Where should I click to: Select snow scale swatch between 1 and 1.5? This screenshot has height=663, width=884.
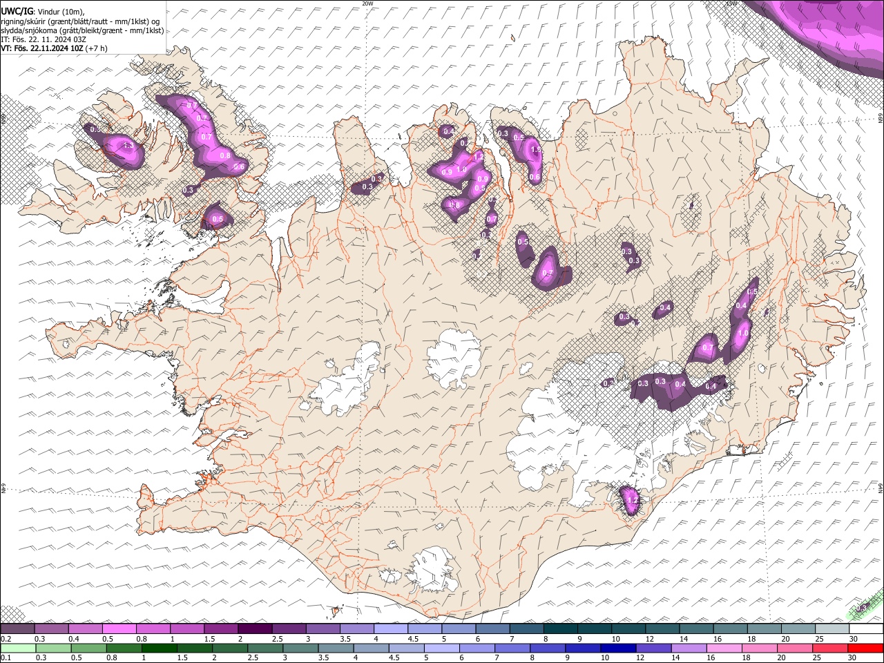tap(186, 629)
